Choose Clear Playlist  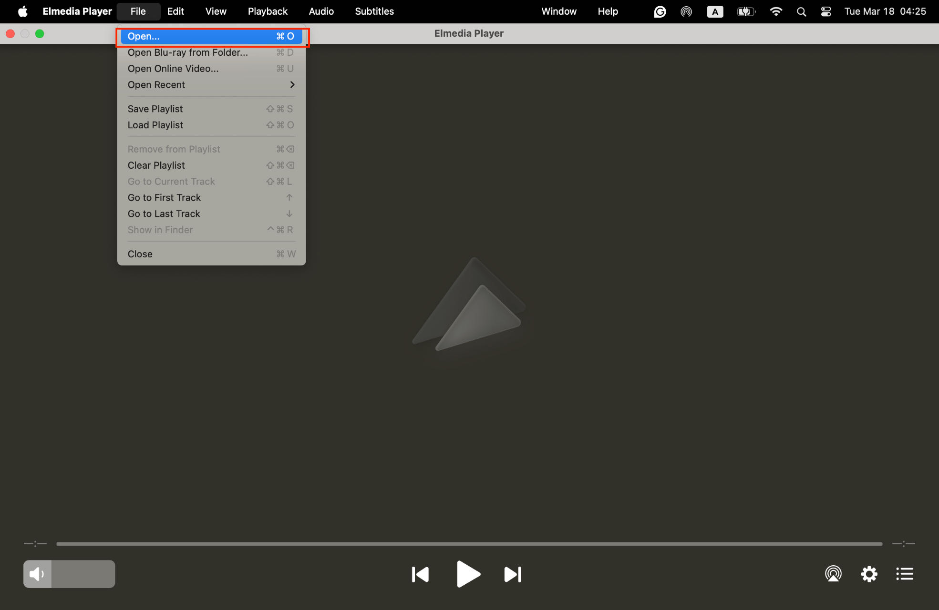211,165
